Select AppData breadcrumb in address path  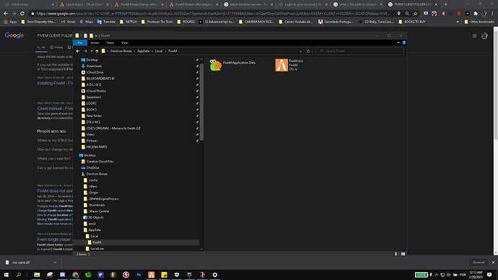pyautogui.click(x=143, y=51)
